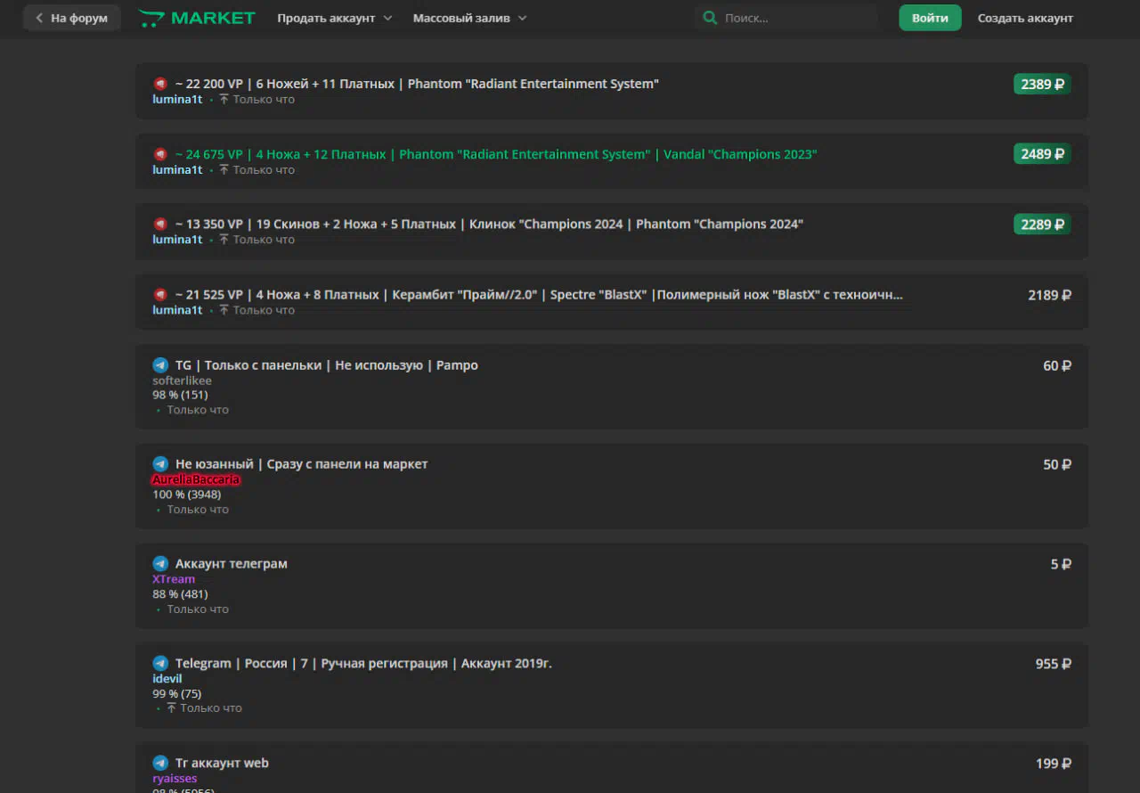Open listing ~ 13 350 VP 19 Скинов
Screen dimensions: 1140x793
(489, 224)
